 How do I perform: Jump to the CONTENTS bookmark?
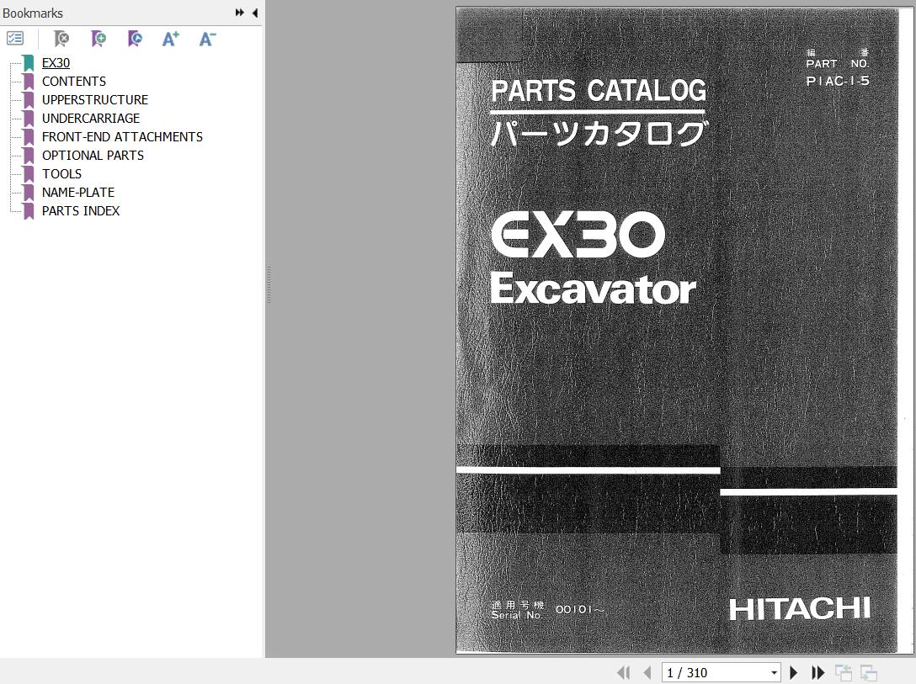click(x=73, y=81)
